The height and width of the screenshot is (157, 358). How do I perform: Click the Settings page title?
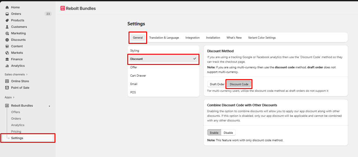coord(136,24)
